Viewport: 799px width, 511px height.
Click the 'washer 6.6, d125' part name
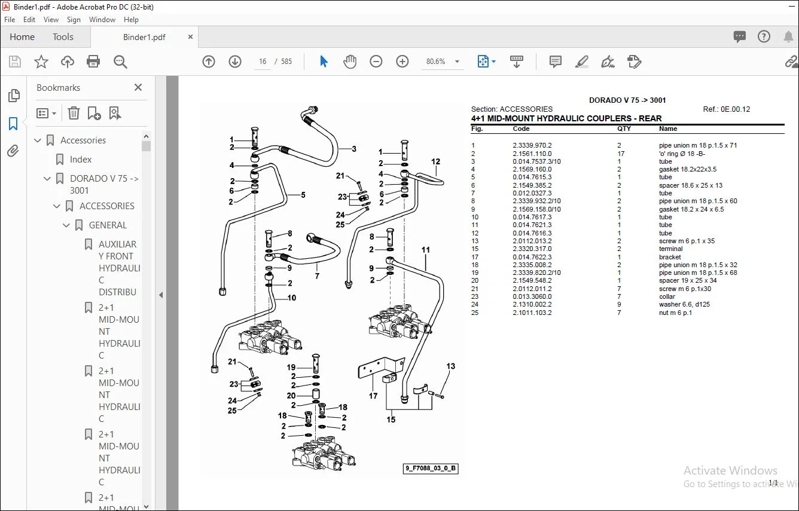(x=685, y=305)
